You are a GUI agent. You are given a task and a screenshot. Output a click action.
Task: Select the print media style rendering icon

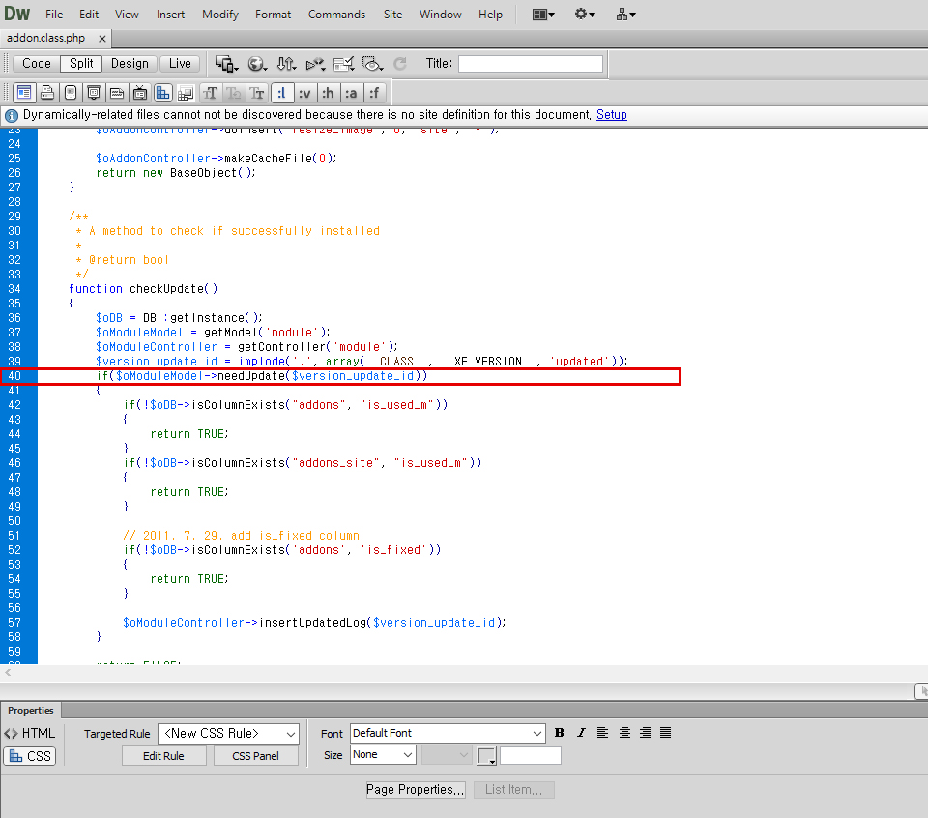click(x=47, y=93)
